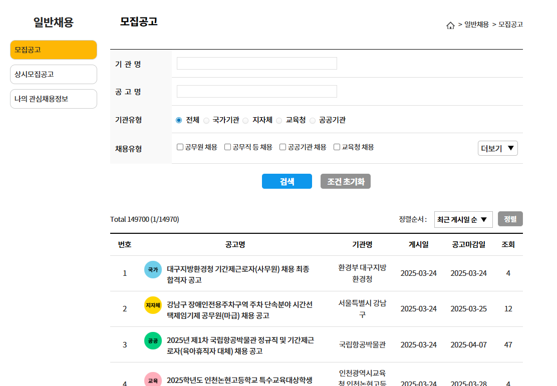Viewport: 557px width, 386px height.
Task: Expand the 더보기 dropdown
Action: (x=497, y=148)
